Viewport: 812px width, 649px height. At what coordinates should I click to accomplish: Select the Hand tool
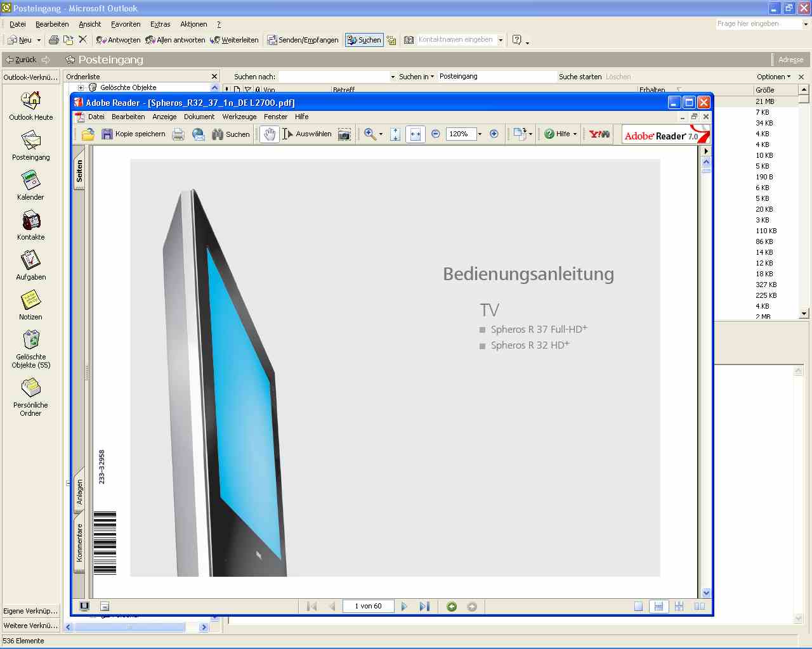270,134
